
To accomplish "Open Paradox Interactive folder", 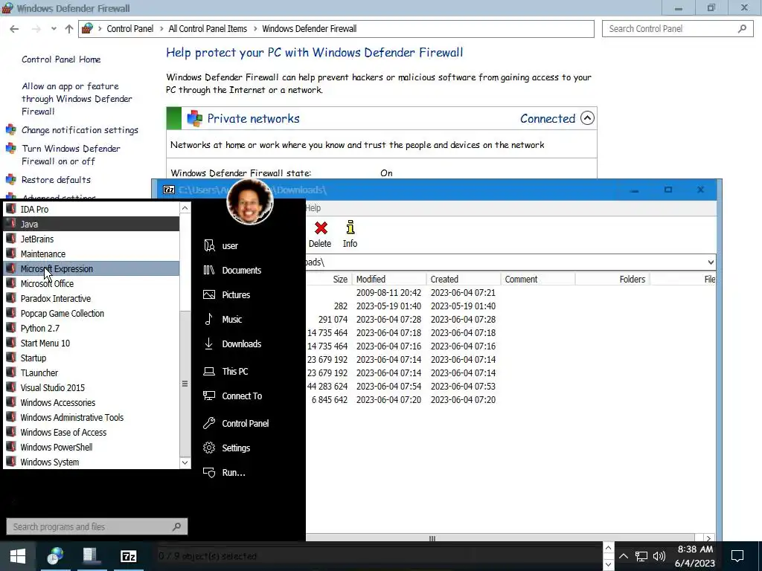I will pyautogui.click(x=92, y=299).
